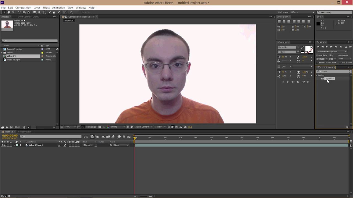Viewport: 353px width, 198px height.
Task: Apply Faux Bold in Character panel
Action: click(x=283, y=82)
